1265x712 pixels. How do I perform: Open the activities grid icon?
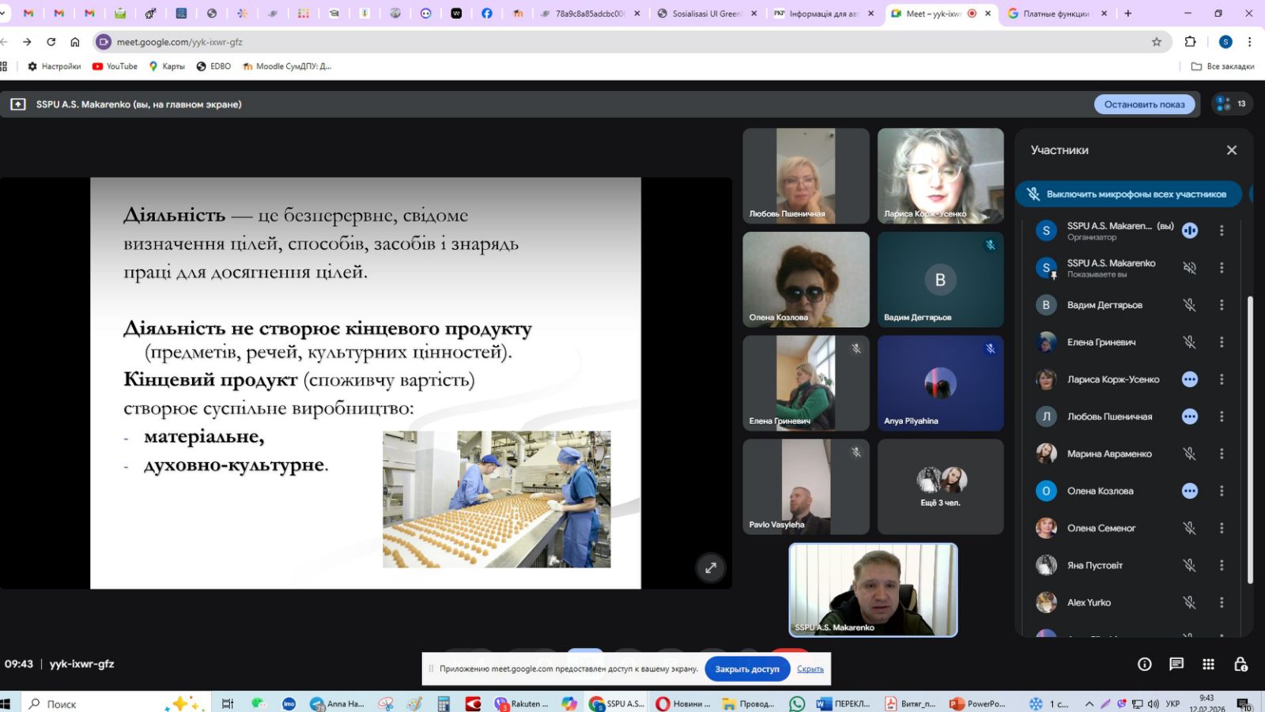point(1208,665)
